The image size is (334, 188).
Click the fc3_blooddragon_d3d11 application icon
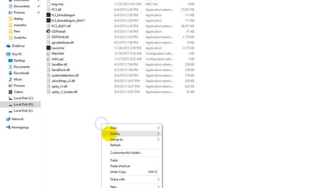(x=49, y=20)
